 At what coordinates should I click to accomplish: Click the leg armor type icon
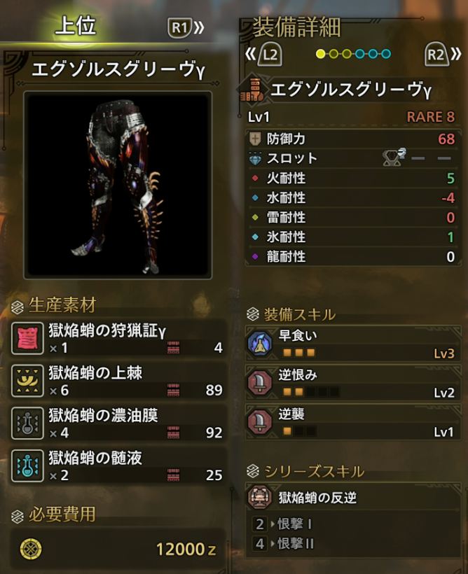pyautogui.click(x=252, y=90)
